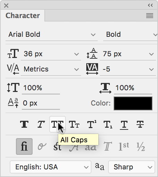Enable Discretionary Ligatures st button
Screen dimensions: 158x177
(x=58, y=147)
